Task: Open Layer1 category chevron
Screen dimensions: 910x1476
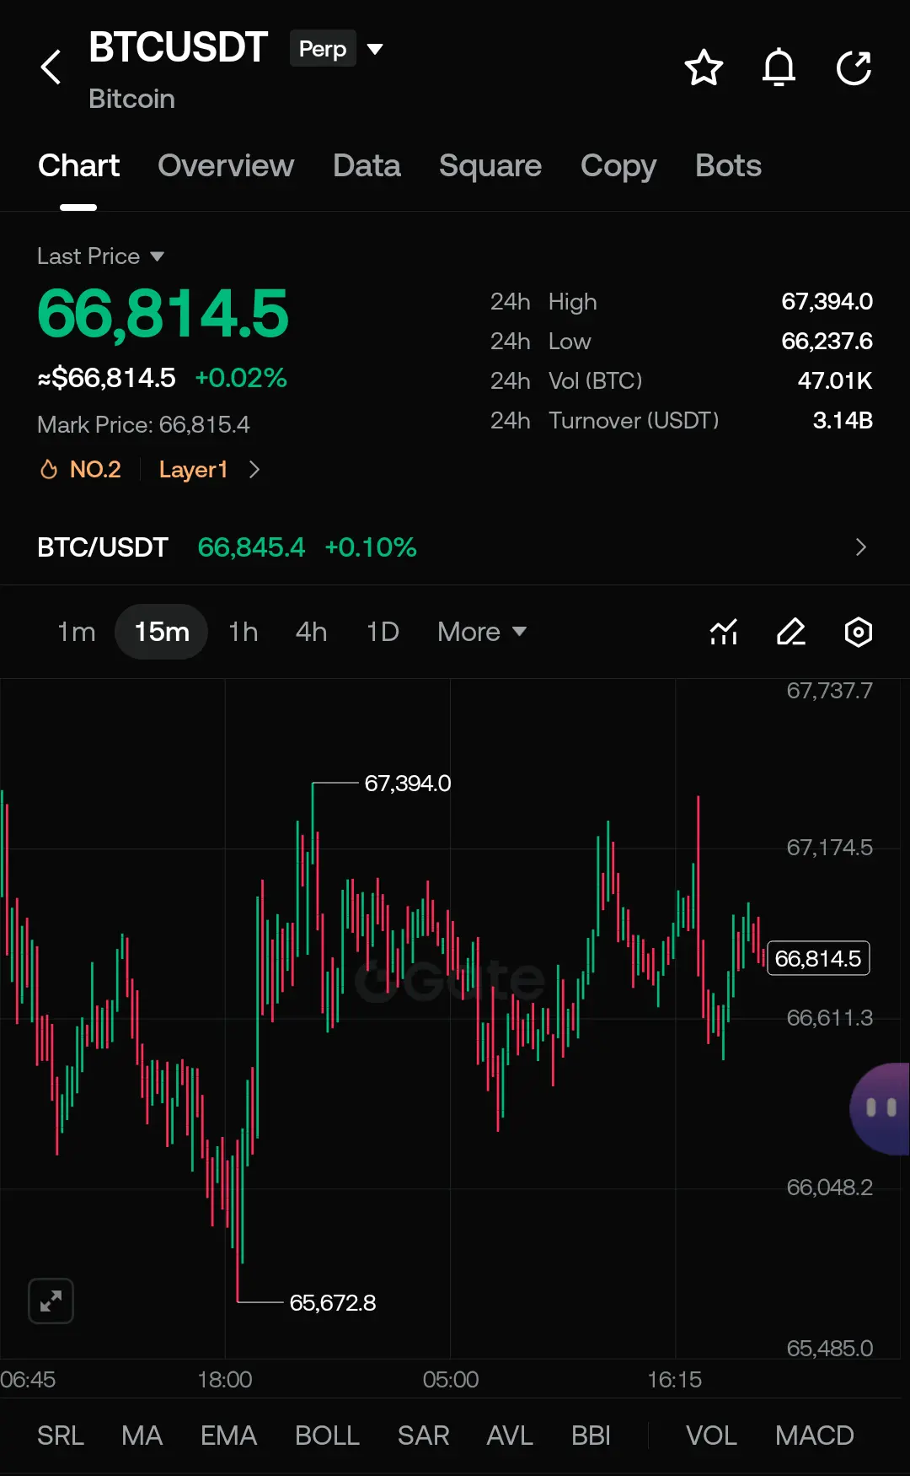Action: point(254,469)
